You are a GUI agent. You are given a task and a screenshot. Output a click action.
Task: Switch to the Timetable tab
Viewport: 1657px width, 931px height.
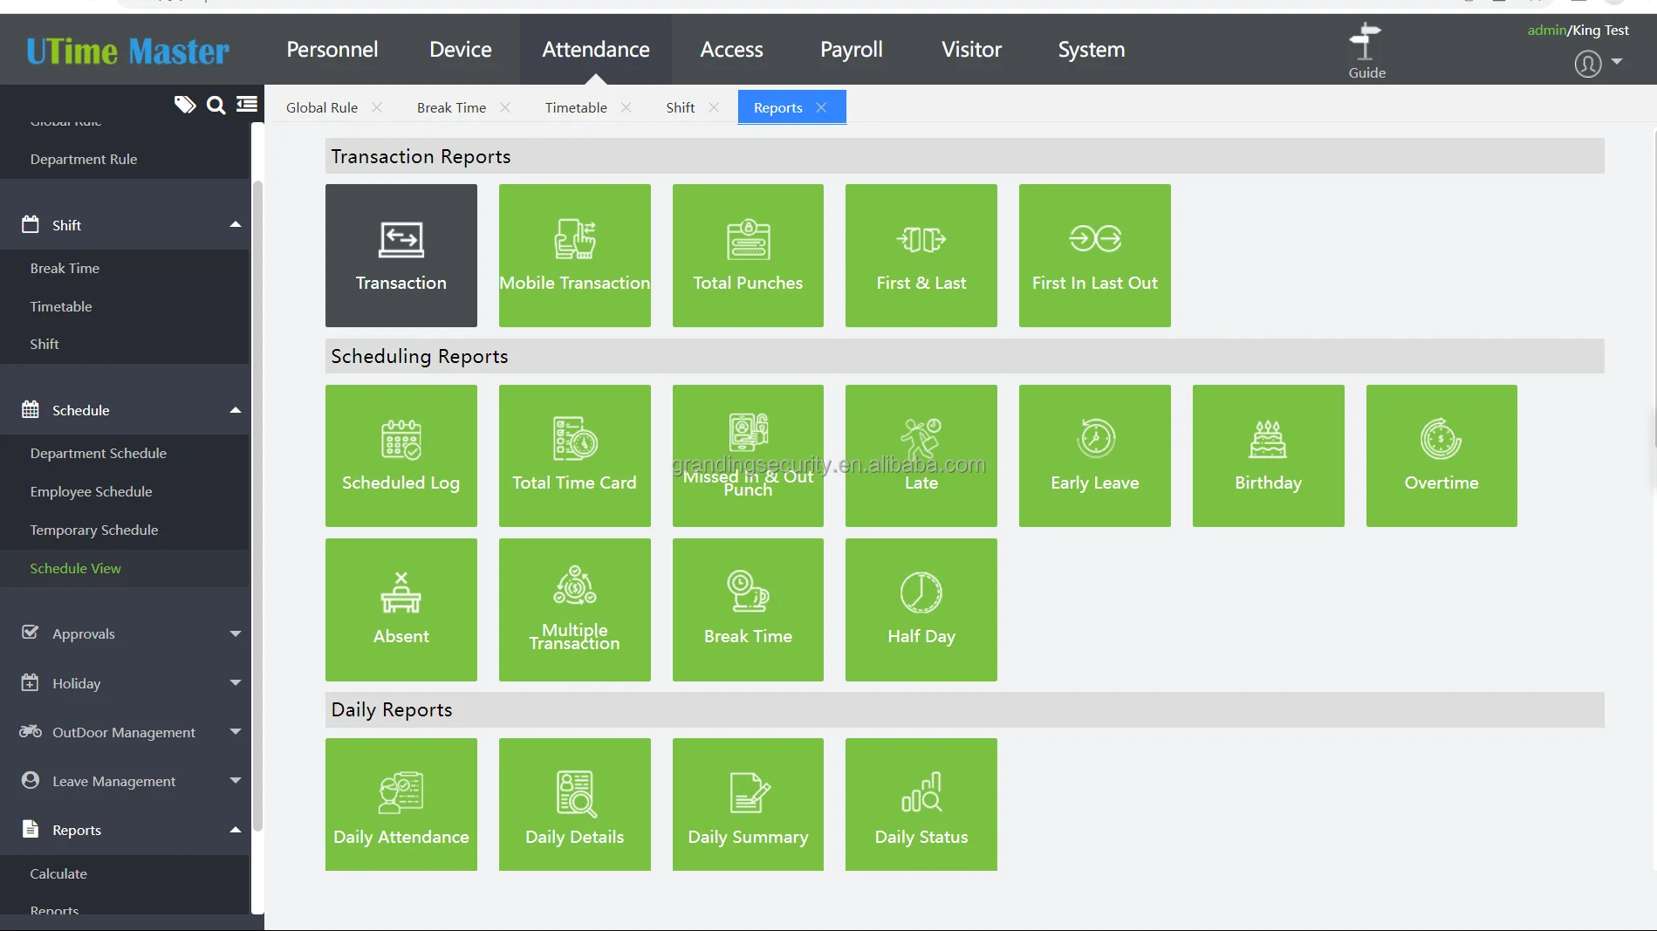(576, 107)
